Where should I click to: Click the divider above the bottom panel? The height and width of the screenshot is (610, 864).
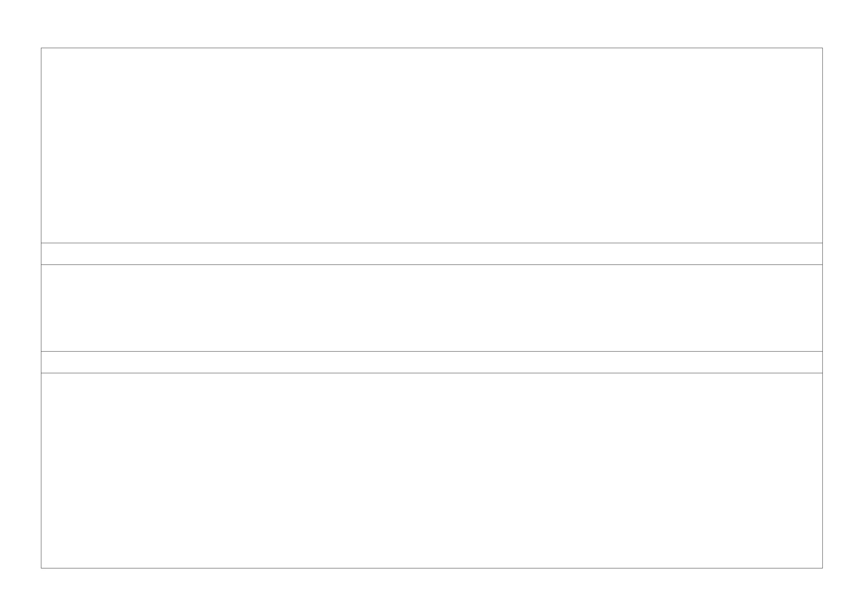coord(432,373)
